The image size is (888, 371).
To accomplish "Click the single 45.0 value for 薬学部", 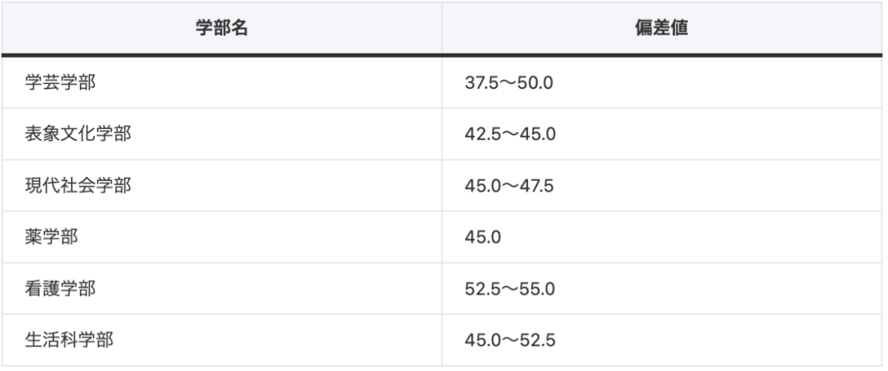I will 483,237.
